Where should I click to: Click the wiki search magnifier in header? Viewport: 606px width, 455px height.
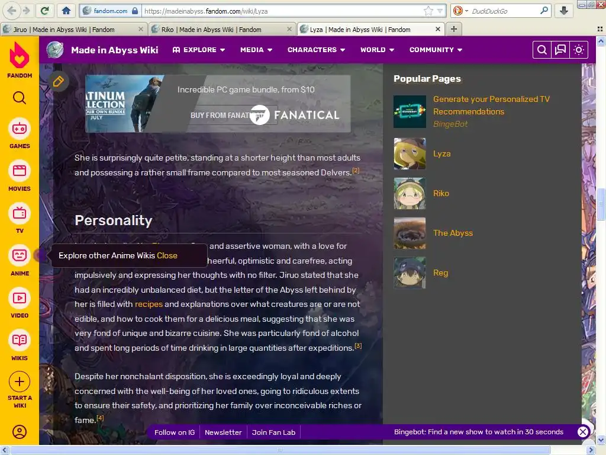point(542,50)
